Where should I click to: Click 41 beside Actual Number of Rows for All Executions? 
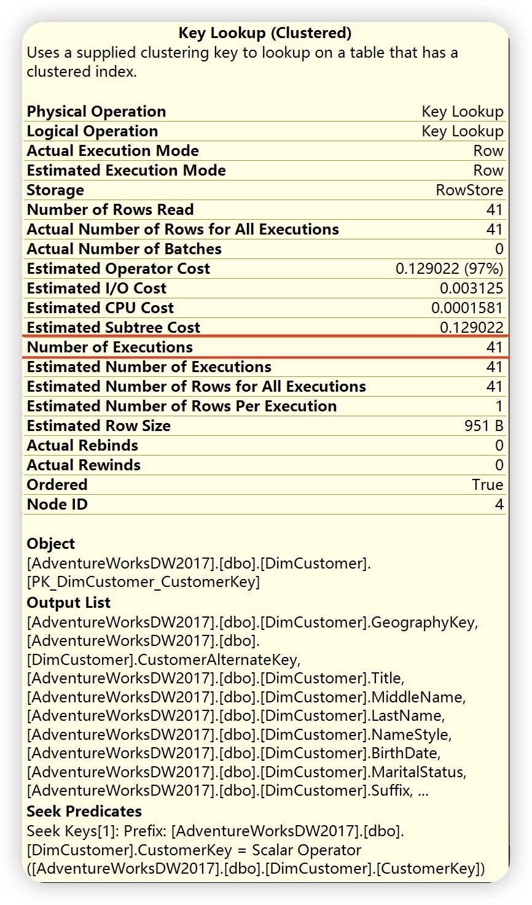495,230
